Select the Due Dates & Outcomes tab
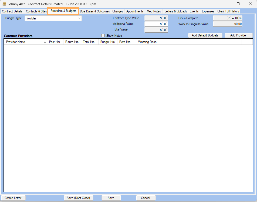Image resolution: width=257 pixels, height=202 pixels. tap(95, 11)
